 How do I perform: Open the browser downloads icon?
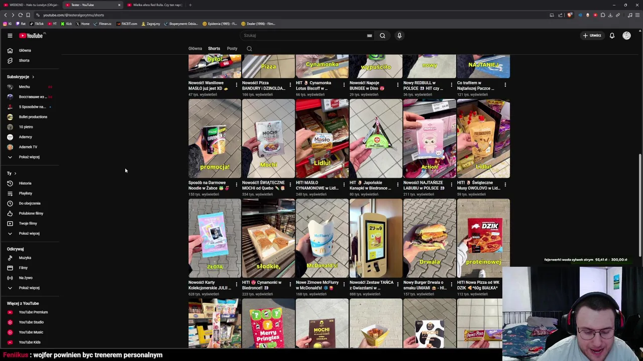pyautogui.click(x=610, y=15)
